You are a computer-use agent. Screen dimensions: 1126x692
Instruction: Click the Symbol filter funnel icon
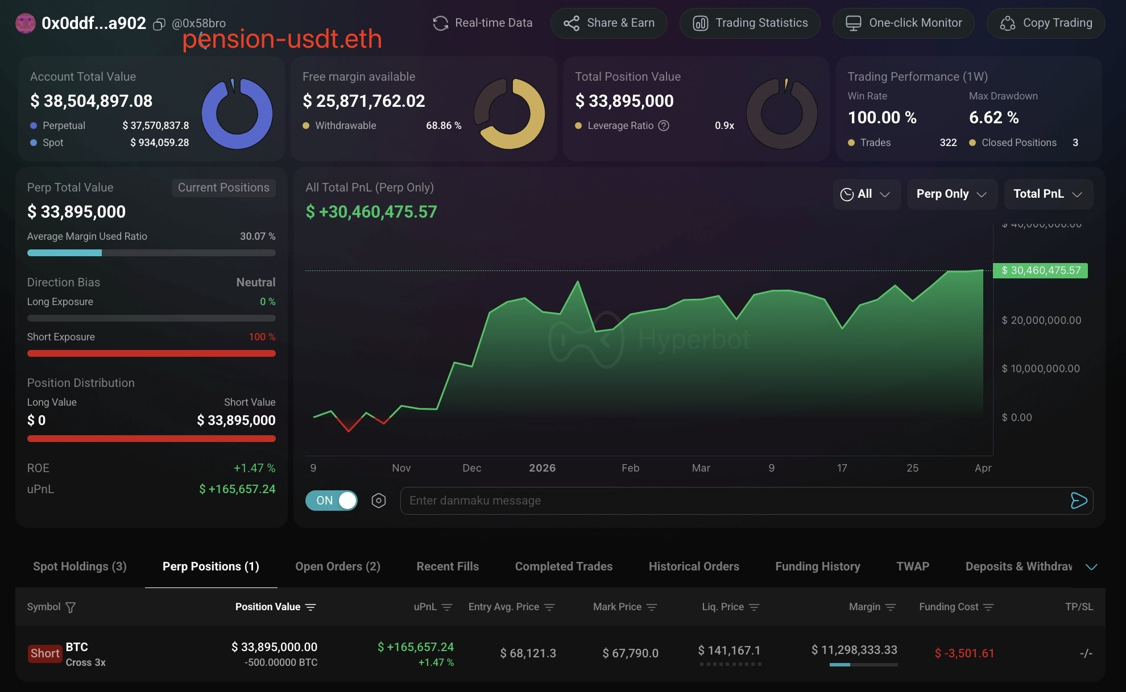(71, 607)
